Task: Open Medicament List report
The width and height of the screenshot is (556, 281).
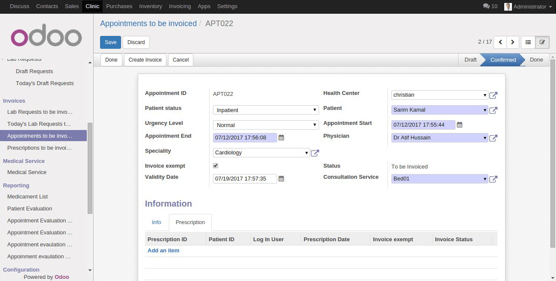Action: (x=27, y=197)
